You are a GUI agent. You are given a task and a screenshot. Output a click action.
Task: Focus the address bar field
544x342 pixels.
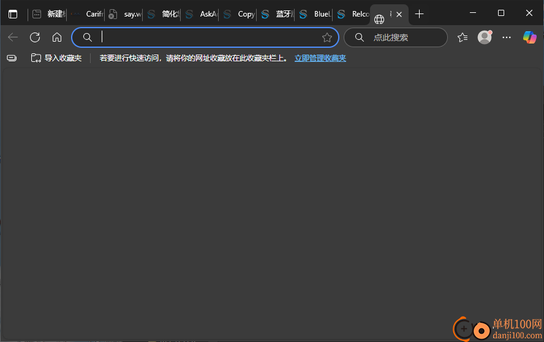[205, 37]
